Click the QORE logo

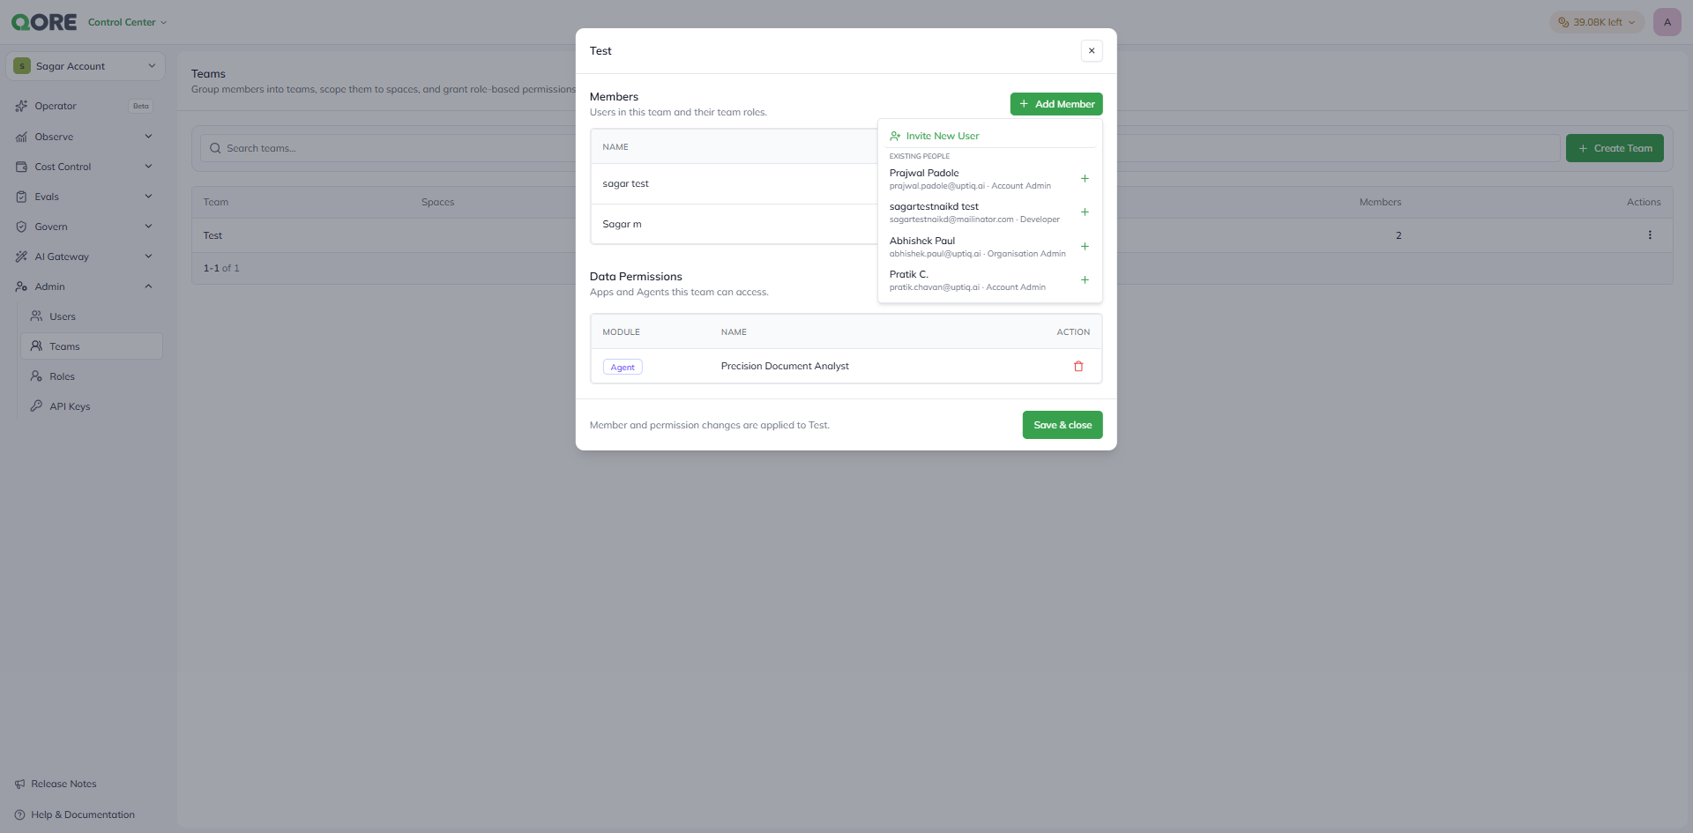tap(44, 22)
